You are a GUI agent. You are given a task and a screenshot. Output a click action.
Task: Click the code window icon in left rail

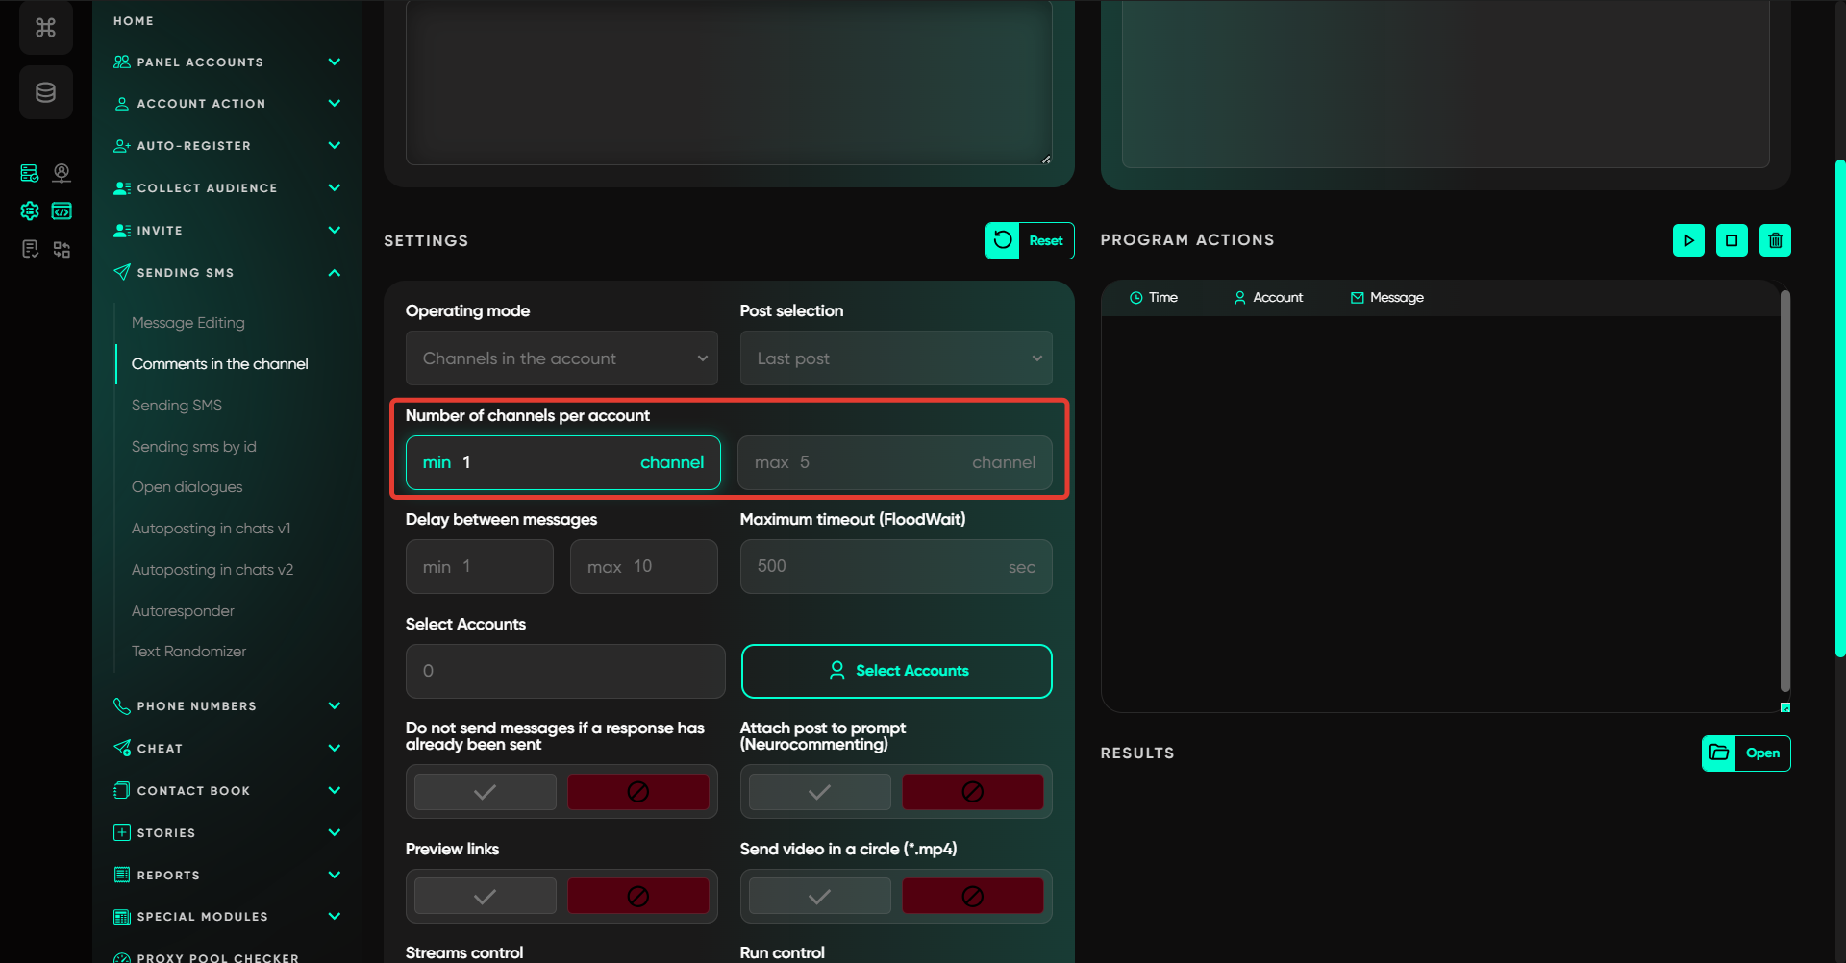[62, 210]
